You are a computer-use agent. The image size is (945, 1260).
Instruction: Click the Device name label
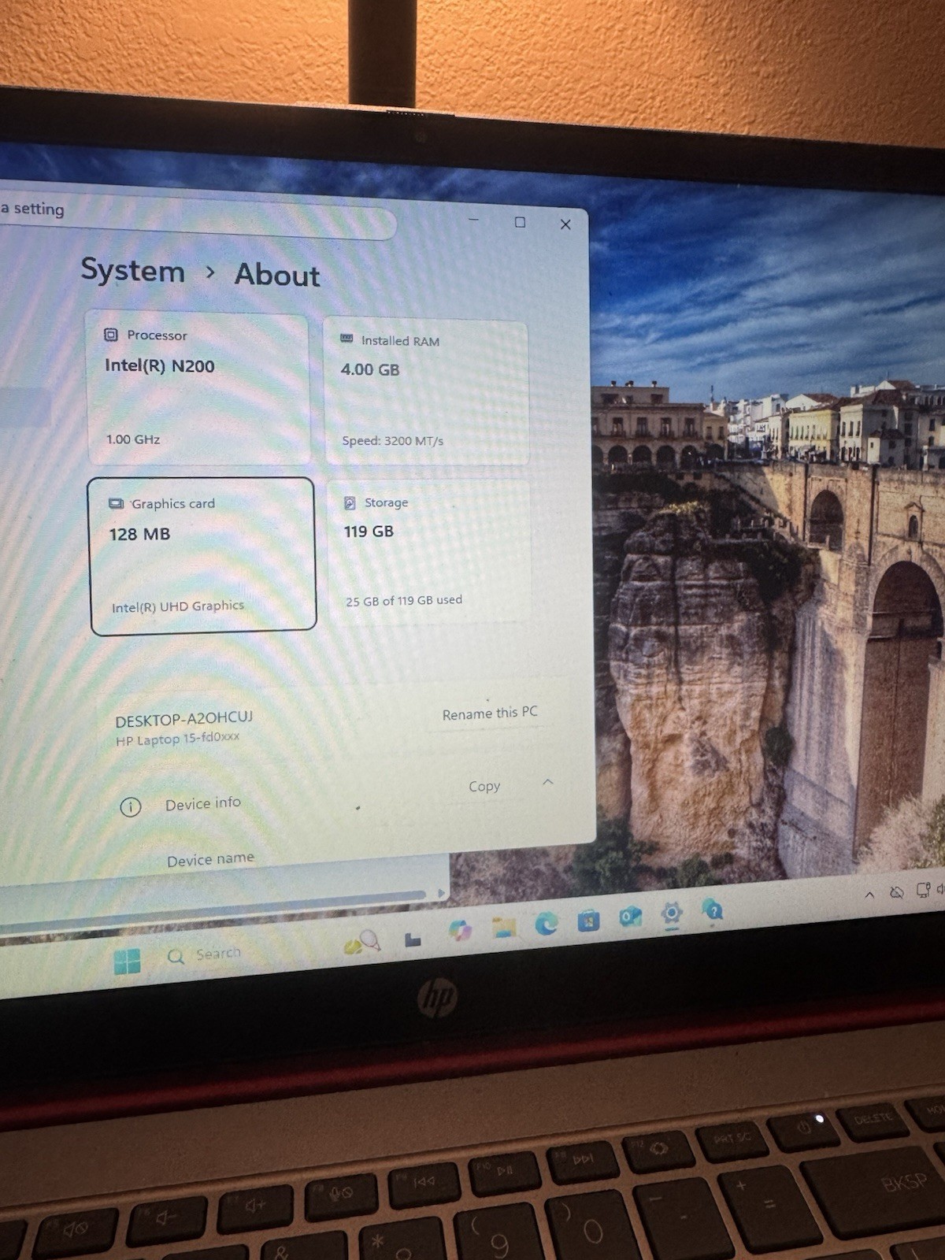[210, 859]
